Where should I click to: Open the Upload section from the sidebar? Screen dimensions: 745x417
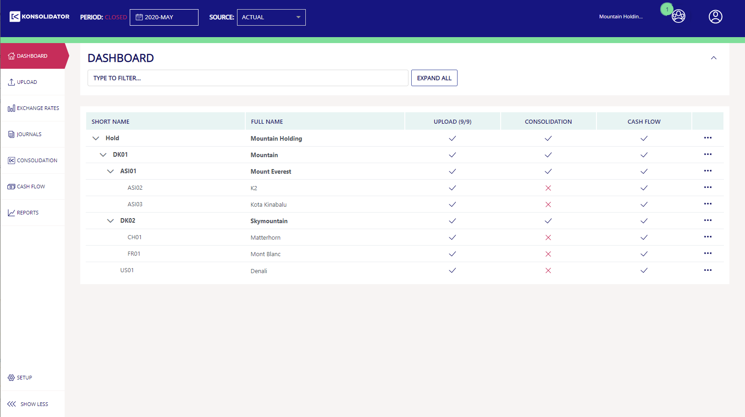[x=27, y=82]
